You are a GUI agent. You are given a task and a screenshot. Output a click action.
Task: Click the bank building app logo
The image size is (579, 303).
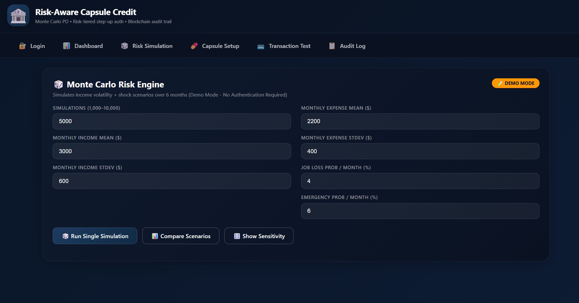[18, 15]
